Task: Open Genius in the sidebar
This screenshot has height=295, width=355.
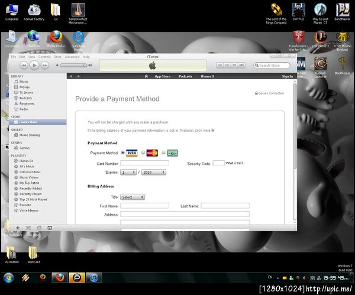Action: pyautogui.click(x=24, y=148)
